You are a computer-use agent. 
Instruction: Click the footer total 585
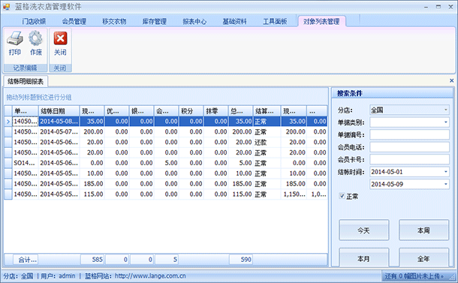(92, 259)
